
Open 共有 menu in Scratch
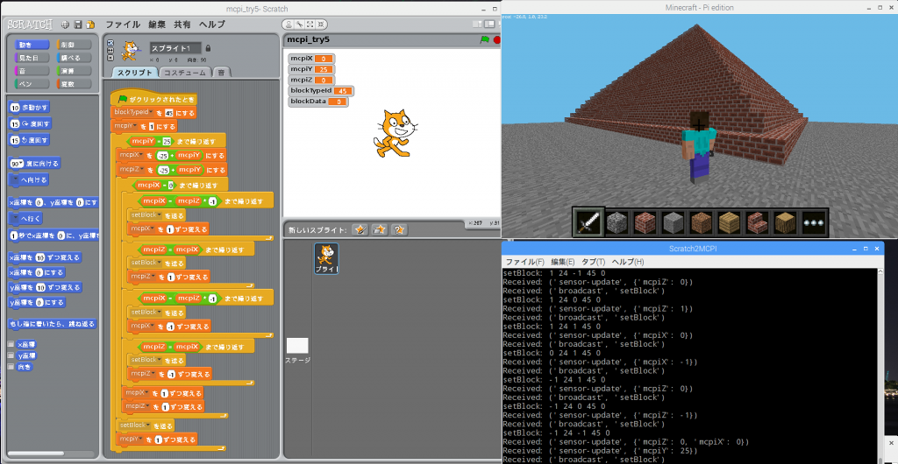coord(182,25)
